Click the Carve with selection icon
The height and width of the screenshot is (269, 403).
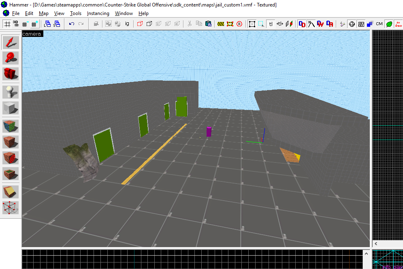pyautogui.click(x=96, y=24)
